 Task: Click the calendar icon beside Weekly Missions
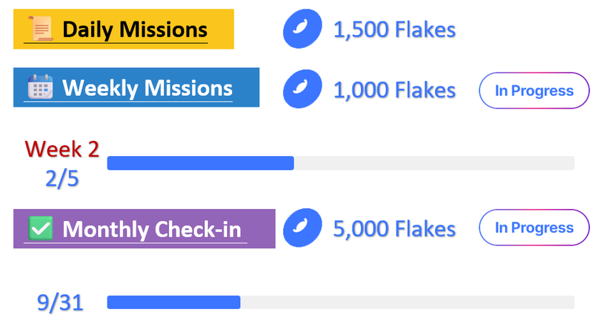coord(40,87)
